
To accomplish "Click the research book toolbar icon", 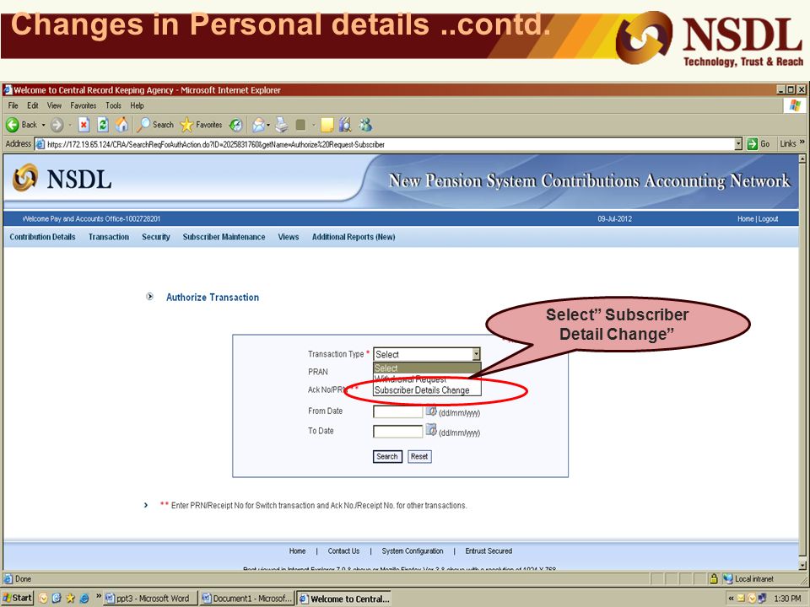I will (345, 125).
